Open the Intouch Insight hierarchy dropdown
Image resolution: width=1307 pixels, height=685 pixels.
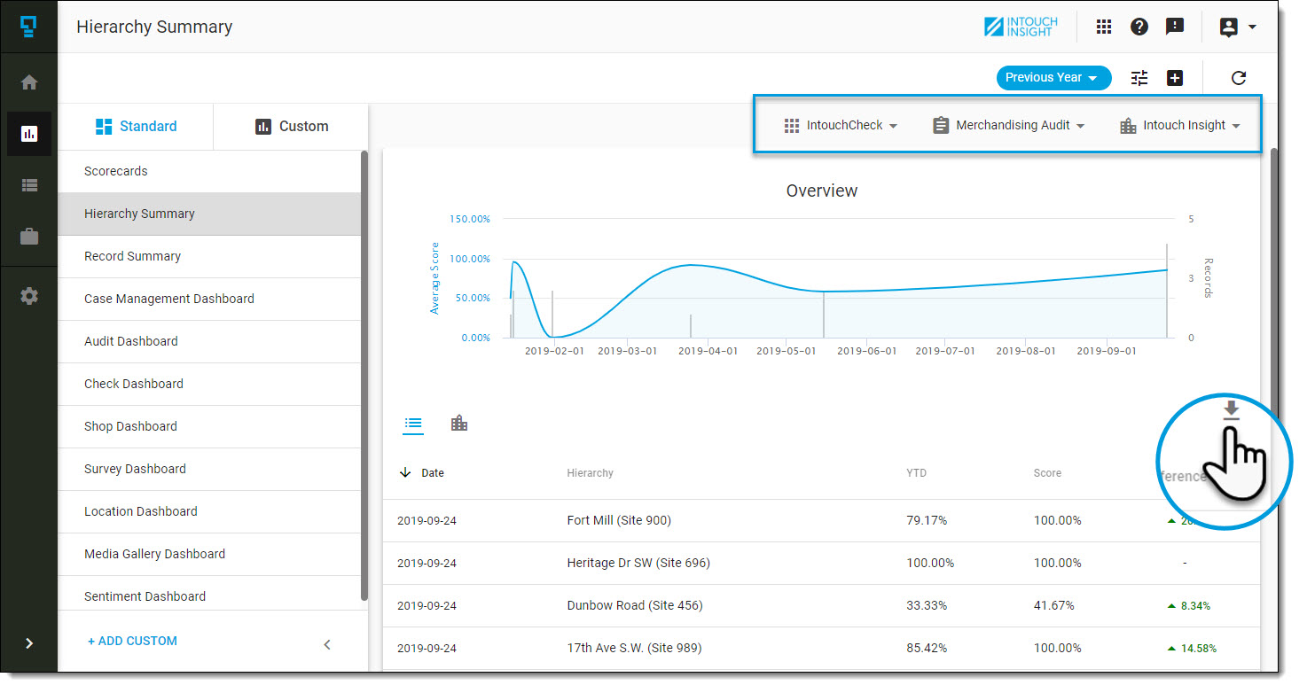point(1180,125)
